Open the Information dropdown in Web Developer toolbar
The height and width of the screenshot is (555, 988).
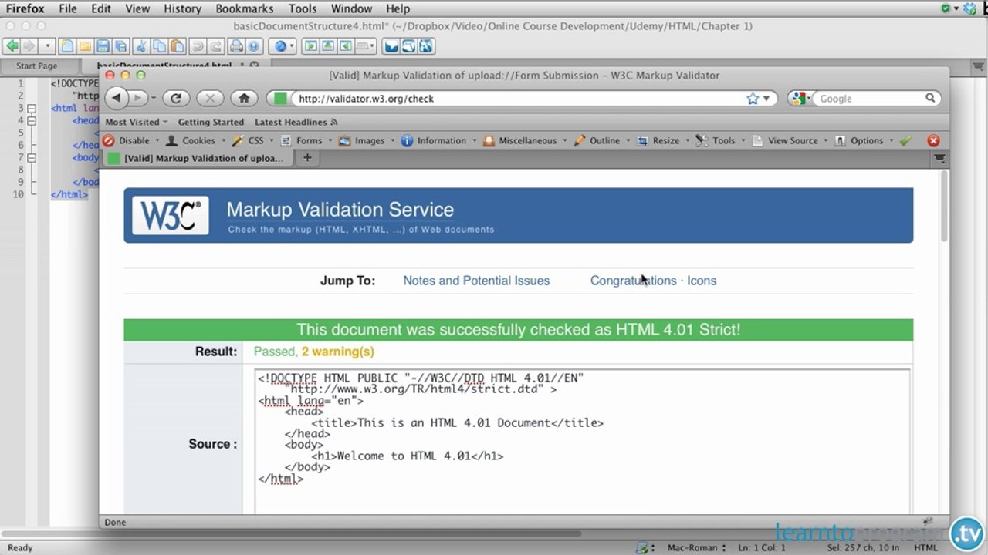pos(439,141)
